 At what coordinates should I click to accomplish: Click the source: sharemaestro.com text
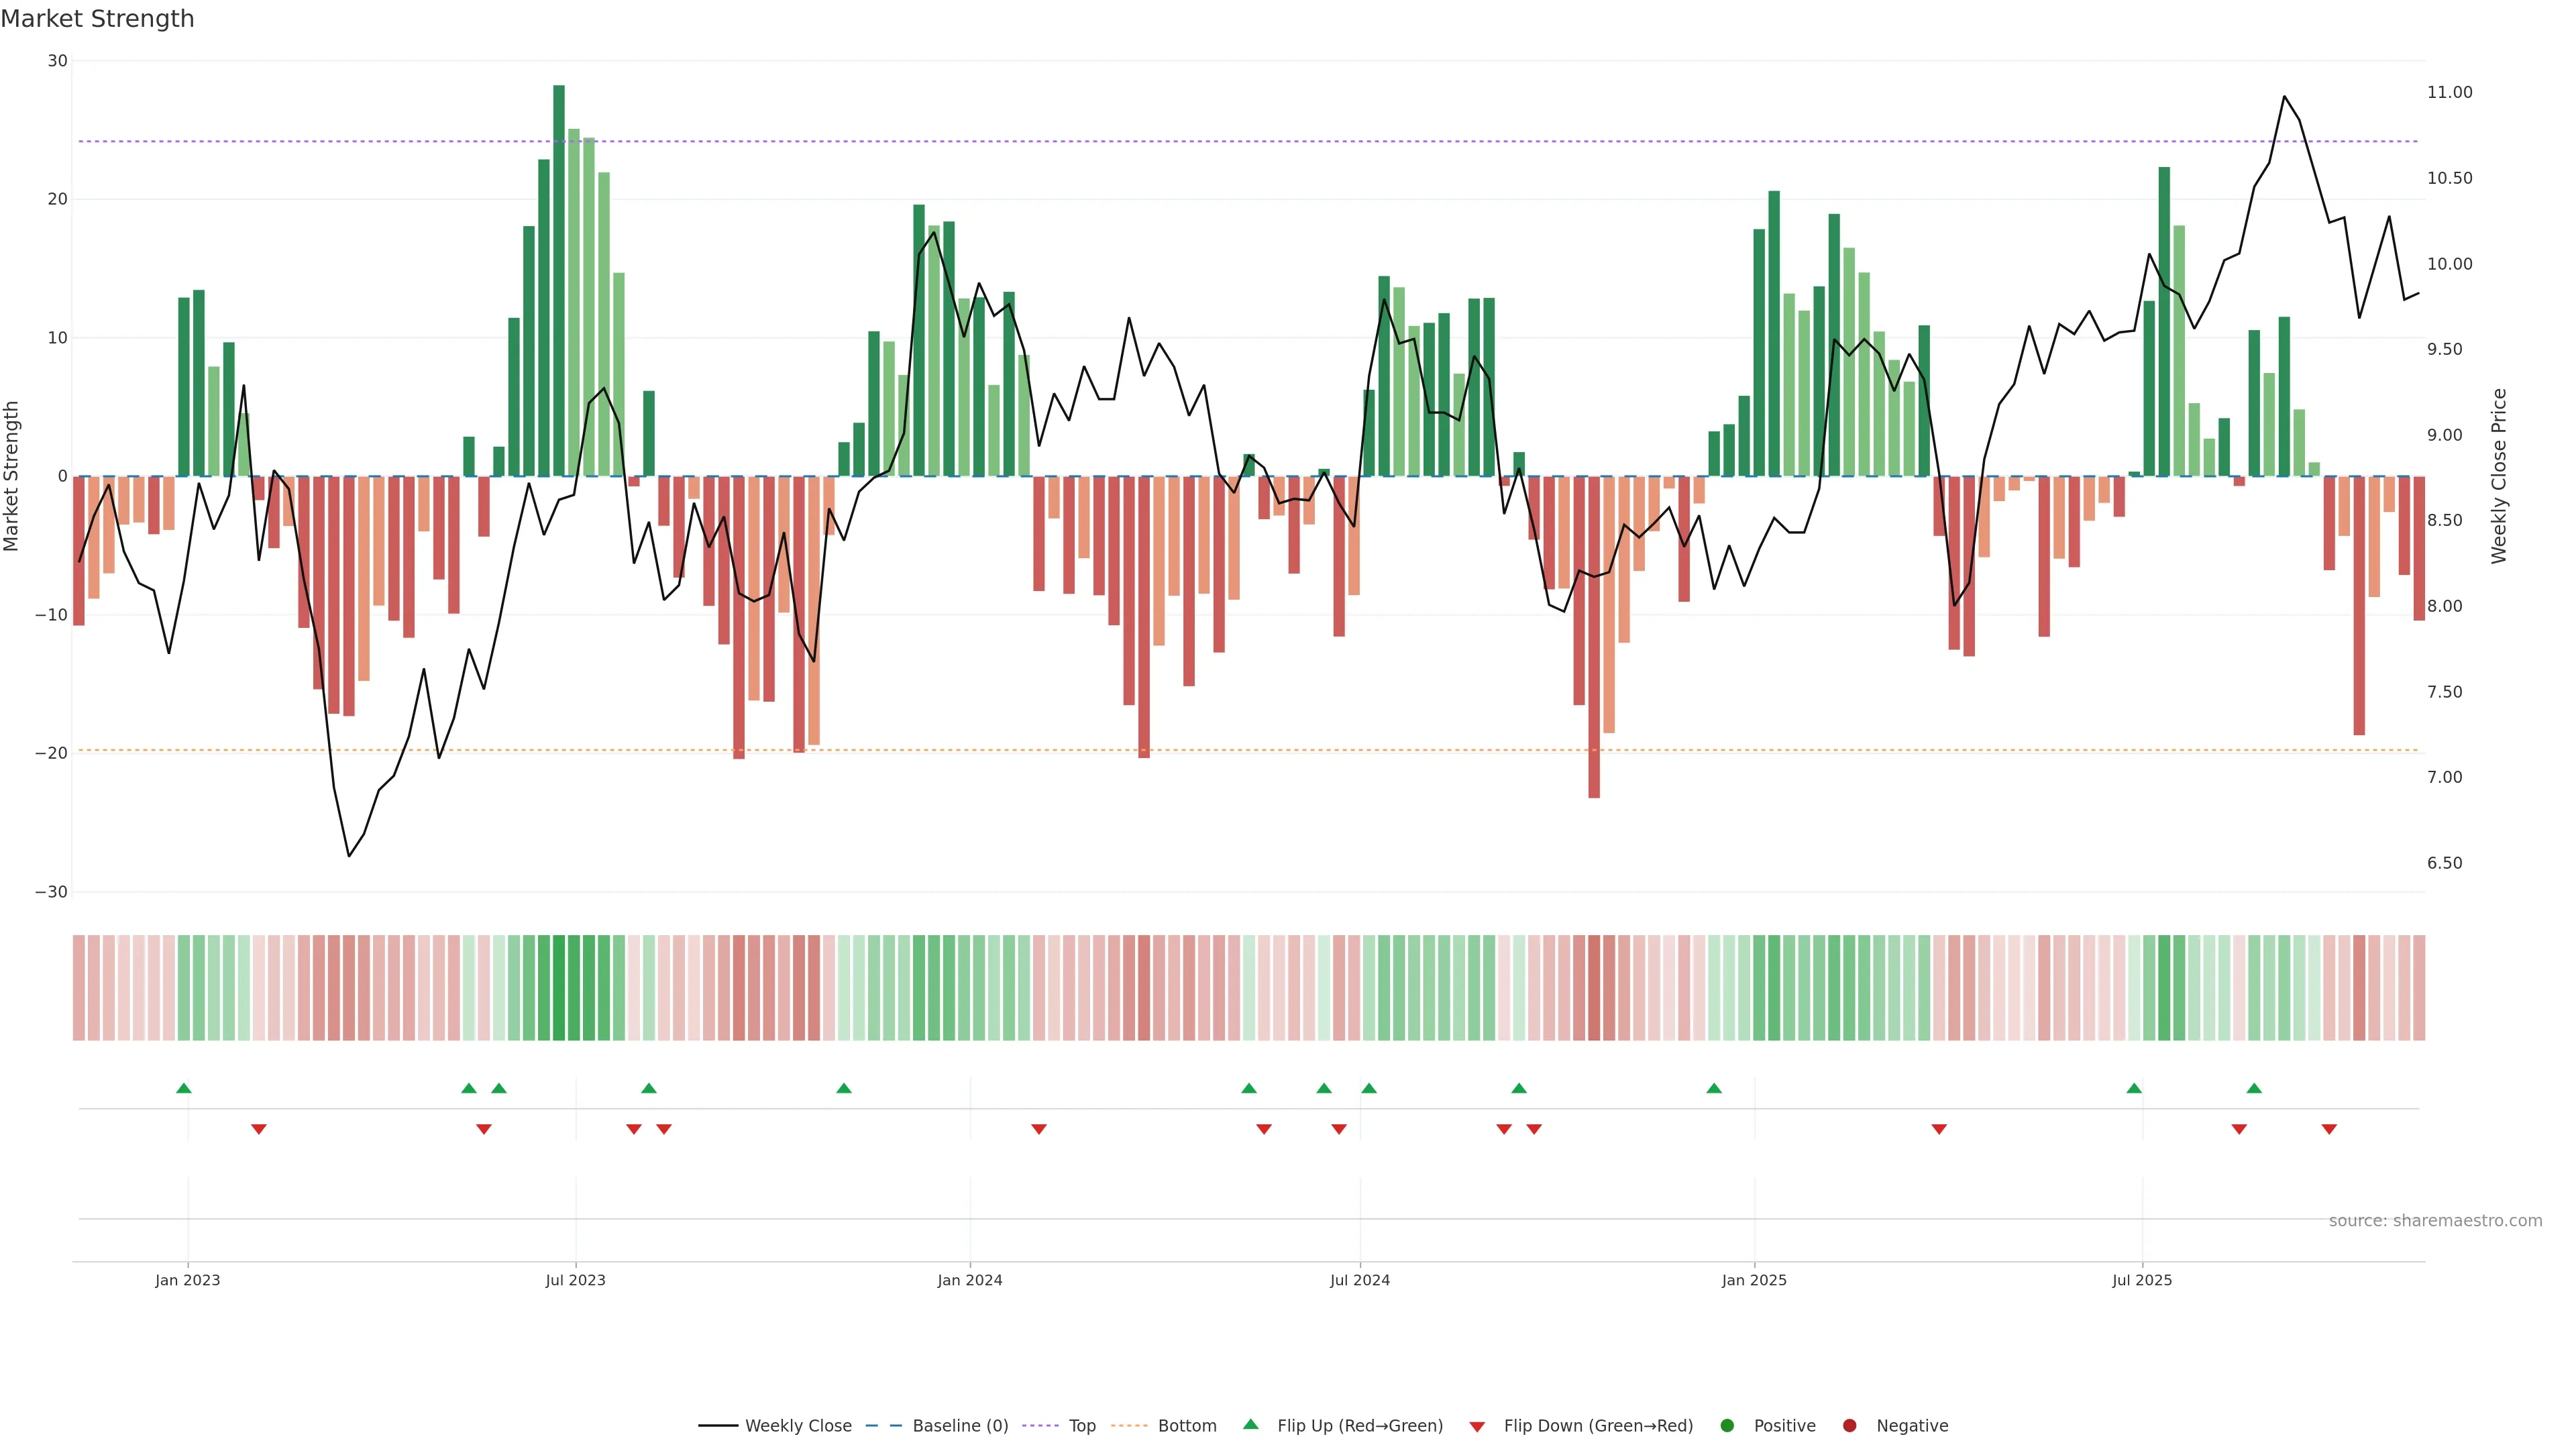[x=2435, y=1221]
